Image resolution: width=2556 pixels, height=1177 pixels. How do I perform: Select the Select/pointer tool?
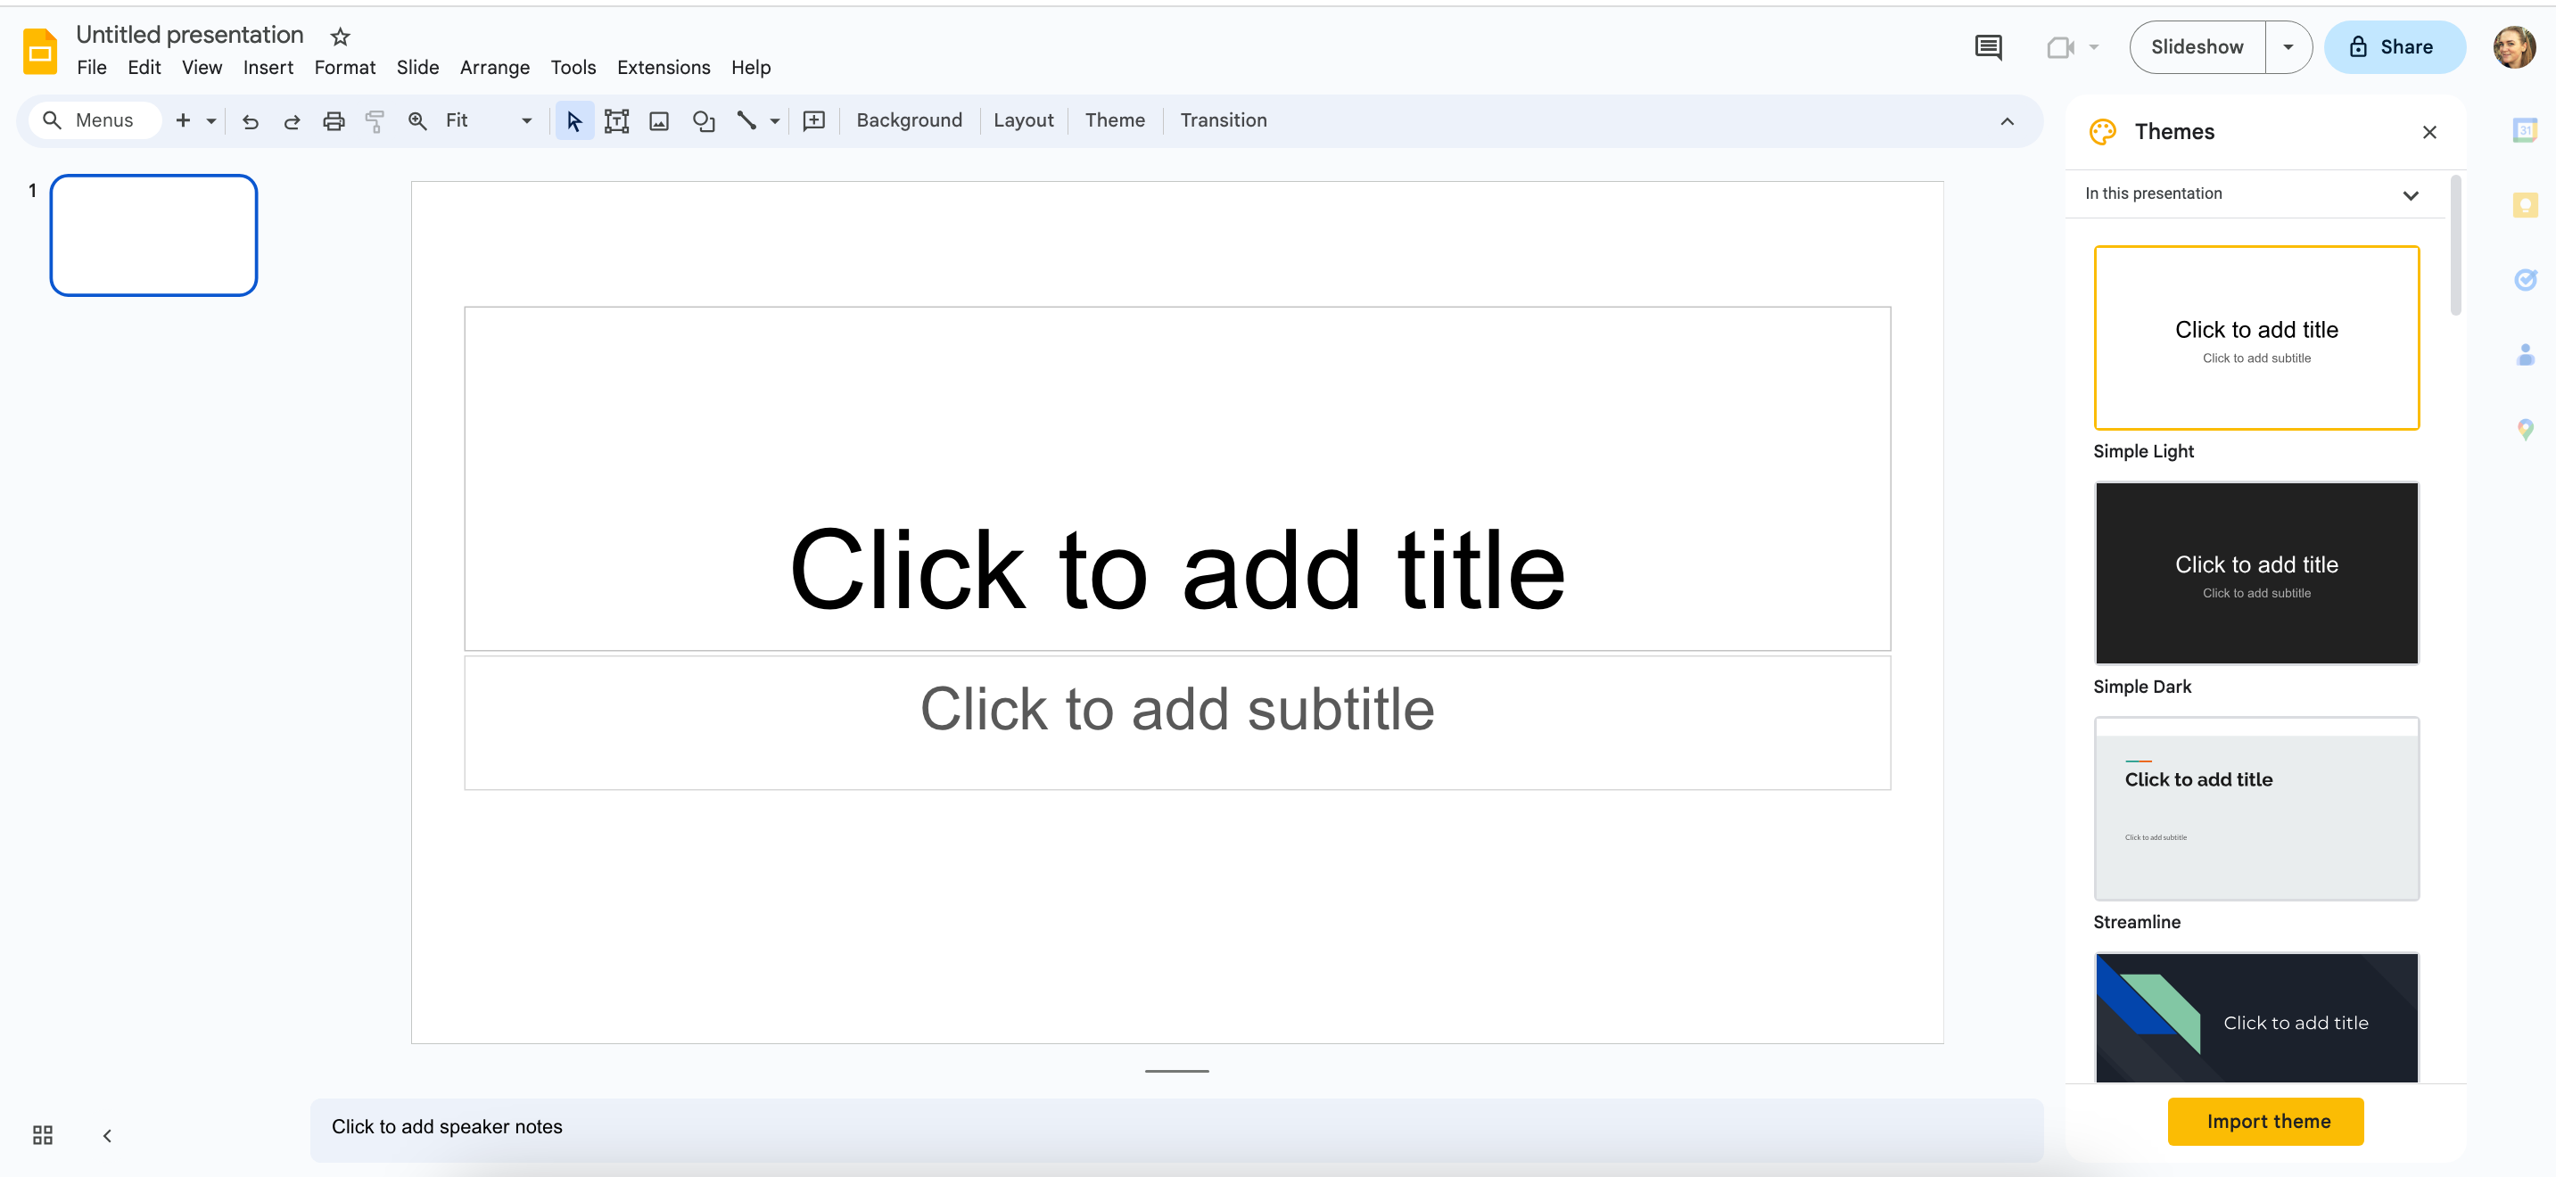[x=575, y=120]
